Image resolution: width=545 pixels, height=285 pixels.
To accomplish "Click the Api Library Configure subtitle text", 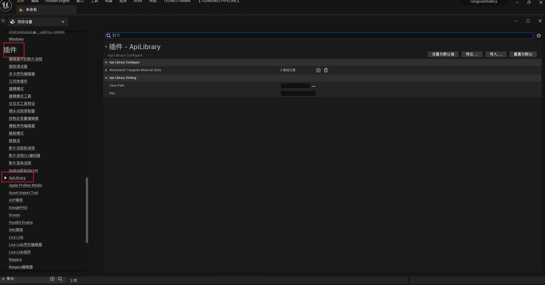I will (125, 55).
